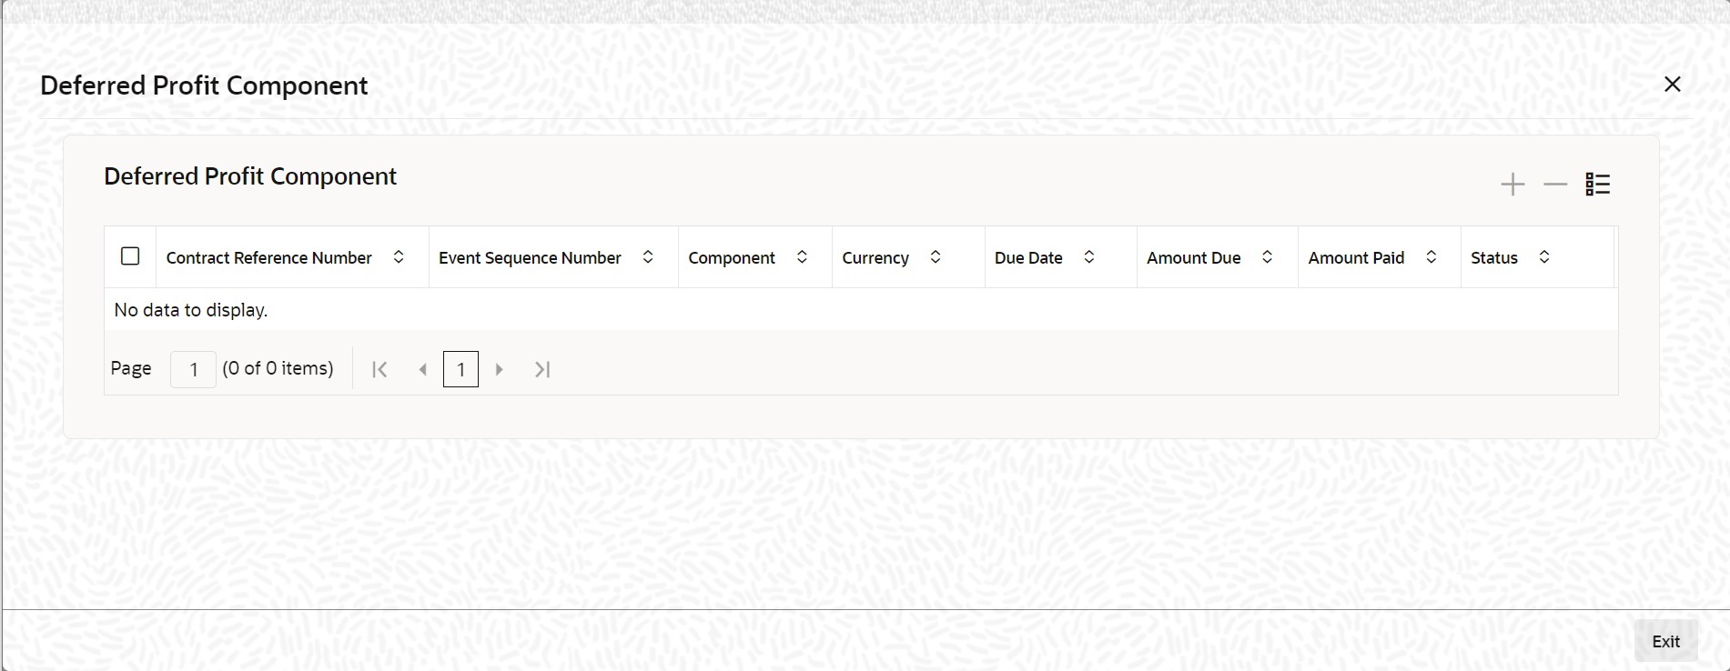The width and height of the screenshot is (1730, 671).
Task: Go to previous page arrow
Action: click(422, 369)
